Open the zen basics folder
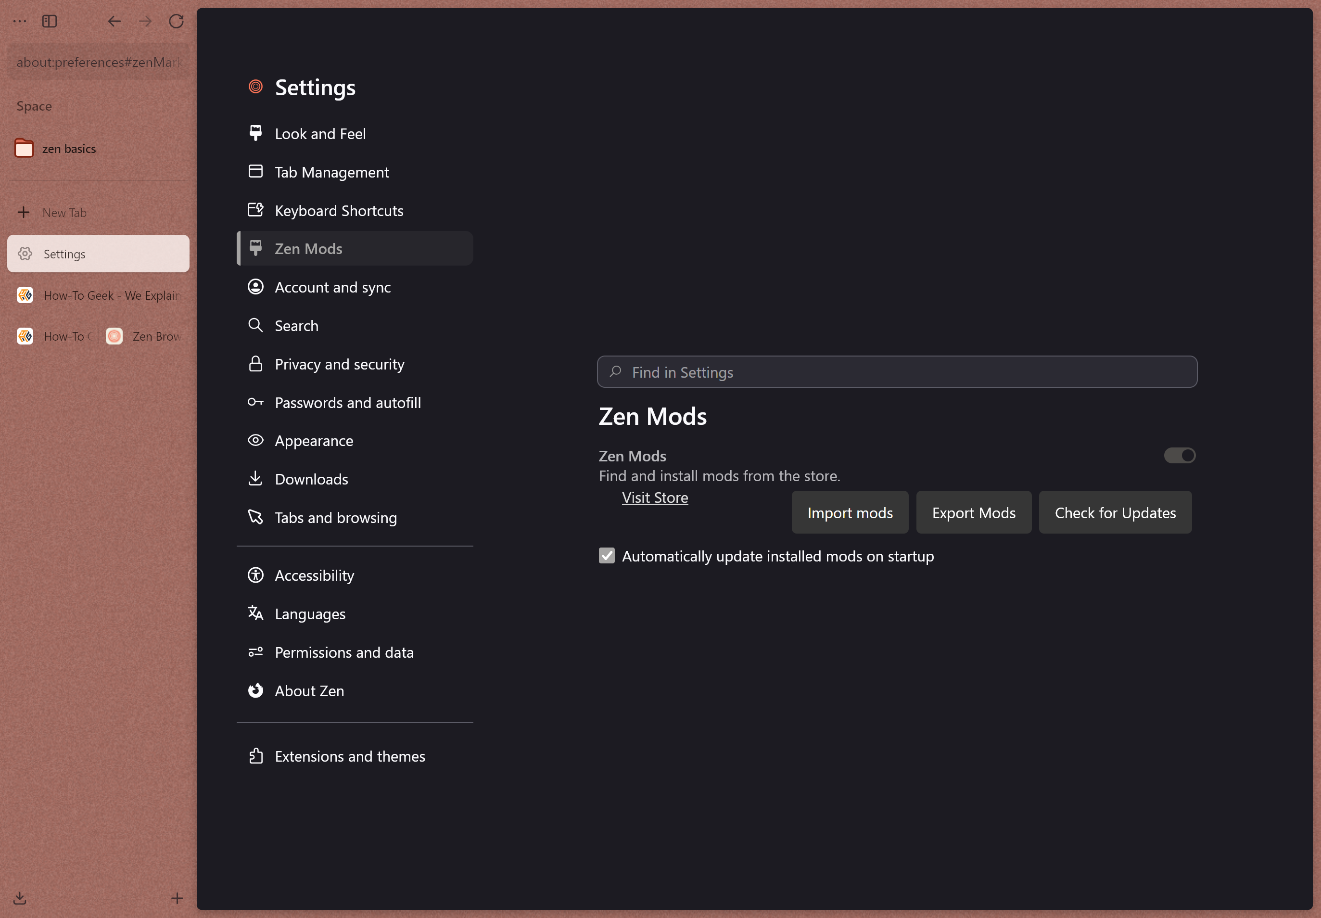 [98, 148]
